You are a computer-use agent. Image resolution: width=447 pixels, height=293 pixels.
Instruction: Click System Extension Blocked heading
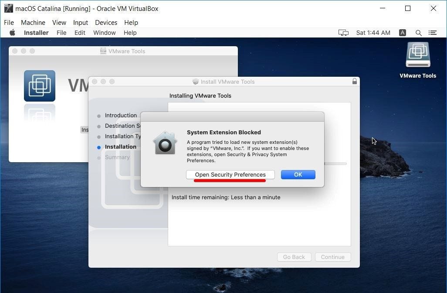click(224, 133)
